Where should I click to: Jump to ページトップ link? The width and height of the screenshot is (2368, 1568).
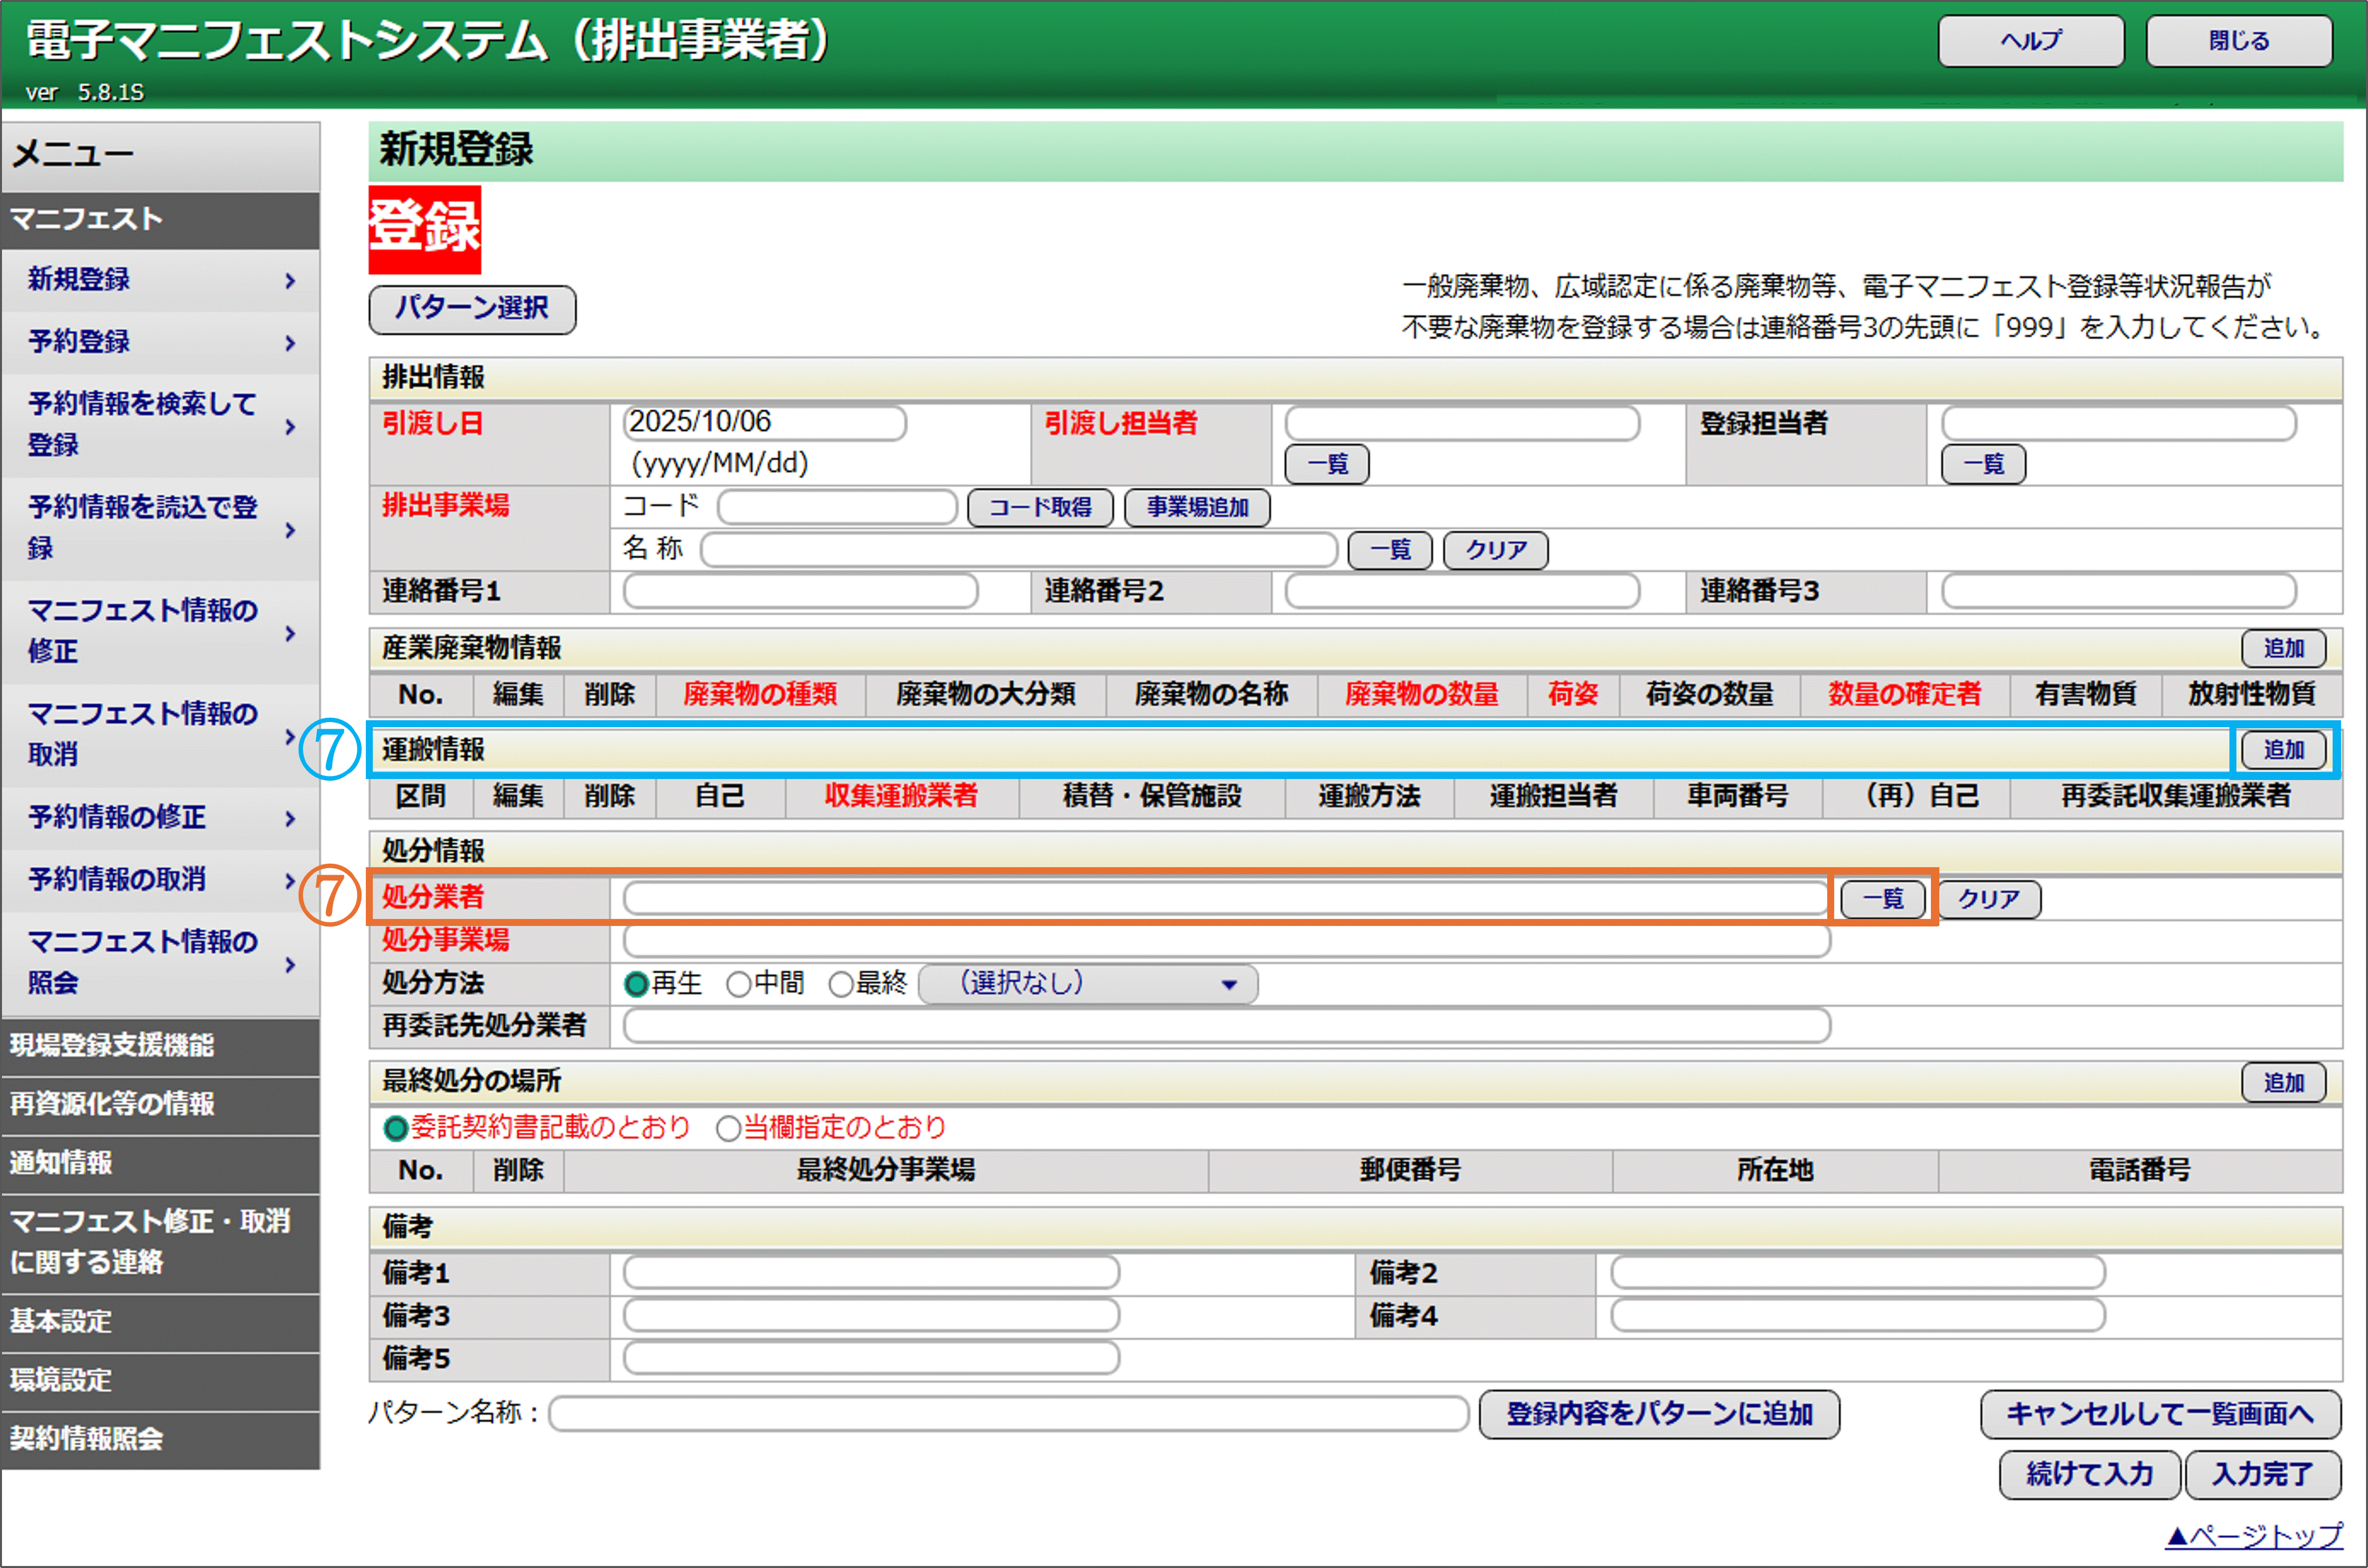coord(2254,1535)
